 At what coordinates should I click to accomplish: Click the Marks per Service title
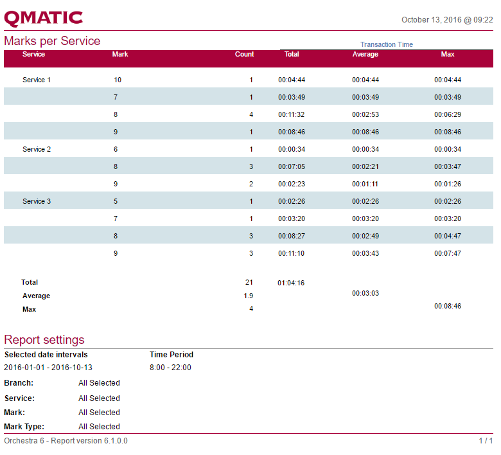click(52, 41)
